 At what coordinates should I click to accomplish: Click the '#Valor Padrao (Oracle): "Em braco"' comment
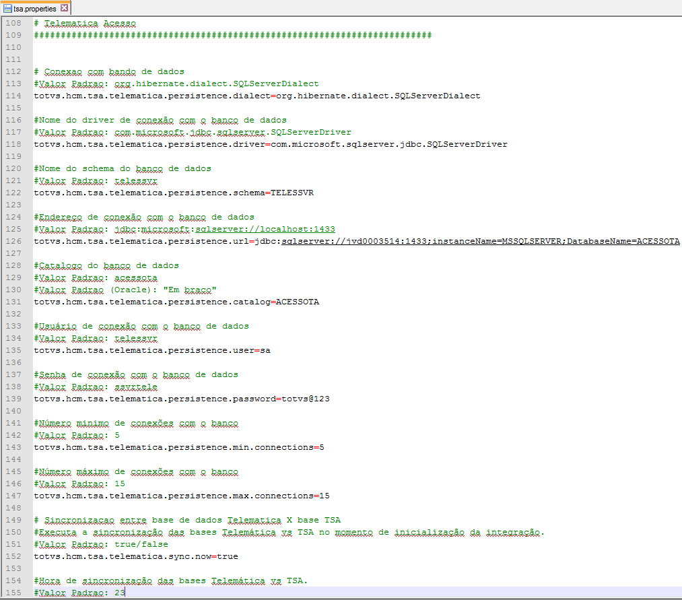pos(125,290)
